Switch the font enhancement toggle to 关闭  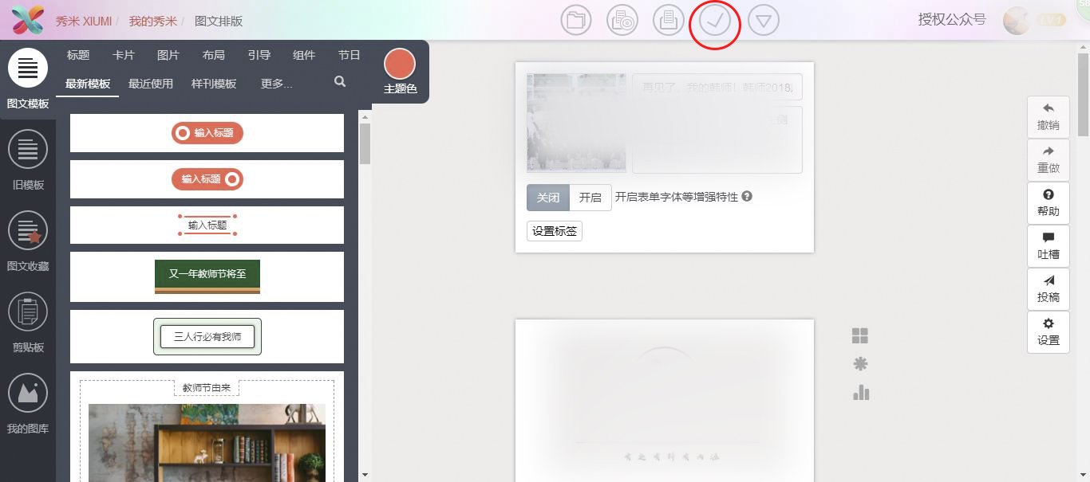coord(547,197)
